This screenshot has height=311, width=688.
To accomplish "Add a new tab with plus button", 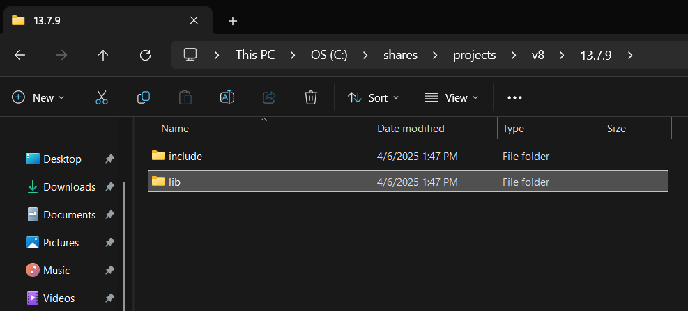I will click(x=233, y=21).
